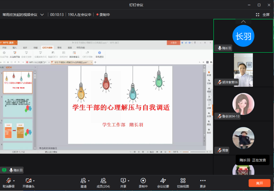Screen dimensions: 274x191
Task: Stop recording via 录制中 button
Action: click(143, 181)
